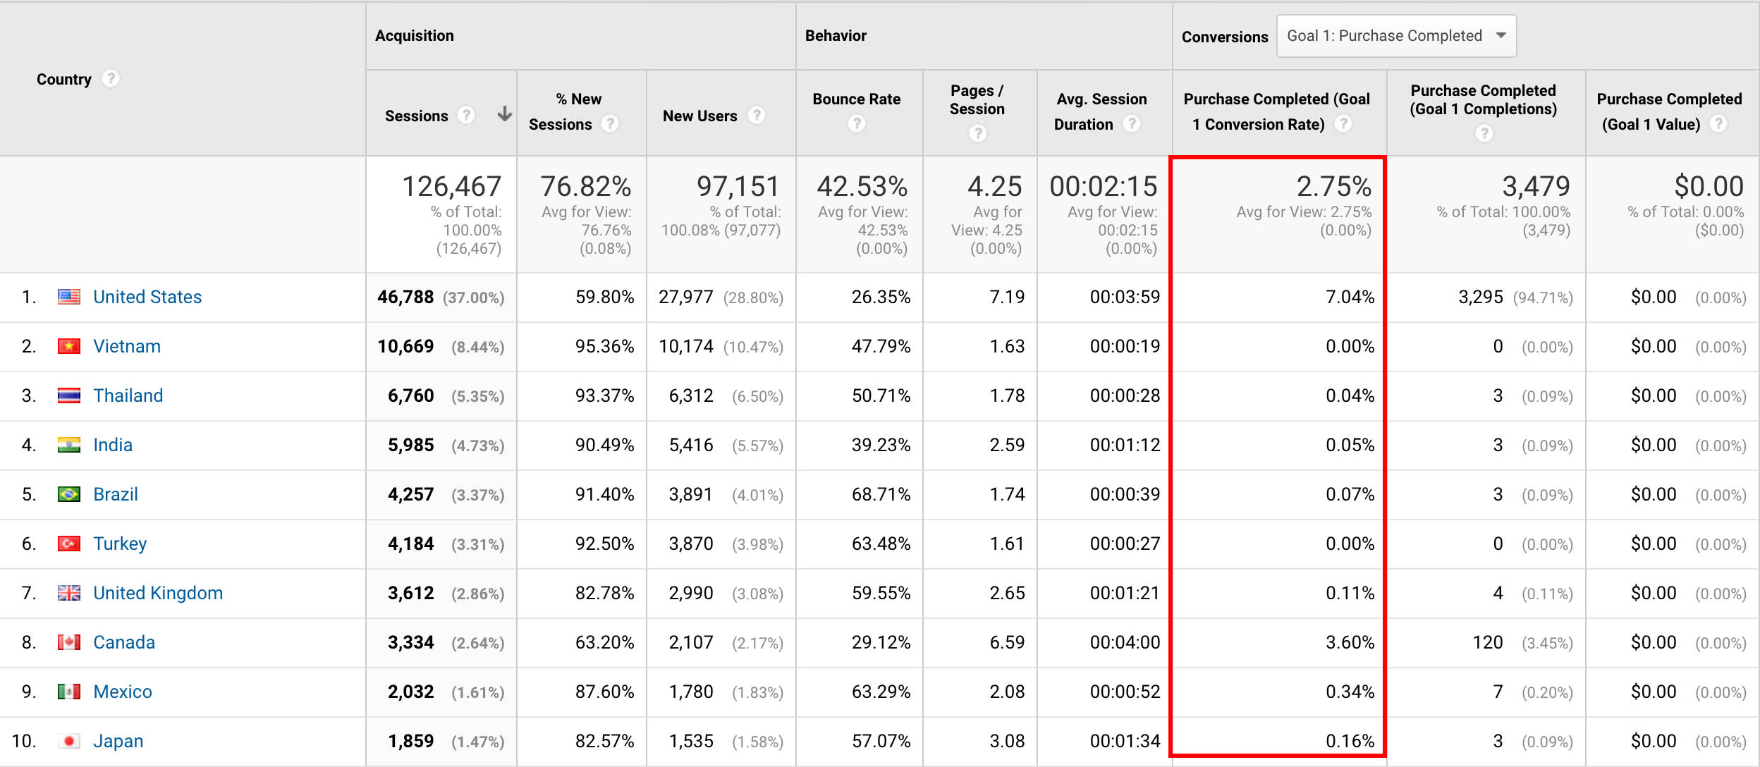The width and height of the screenshot is (1760, 767).
Task: Click the Japan flag icon
Action: [68, 741]
